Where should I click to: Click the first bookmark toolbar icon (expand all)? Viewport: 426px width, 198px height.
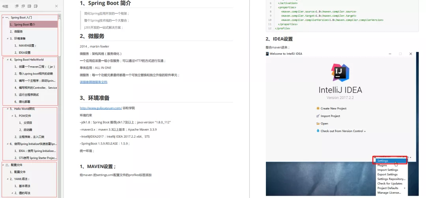(x=17, y=6)
